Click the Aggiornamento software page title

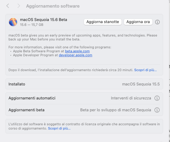[x=53, y=6]
